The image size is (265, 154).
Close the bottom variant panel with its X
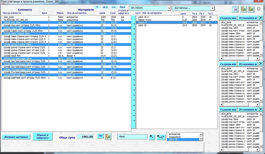click(261, 109)
